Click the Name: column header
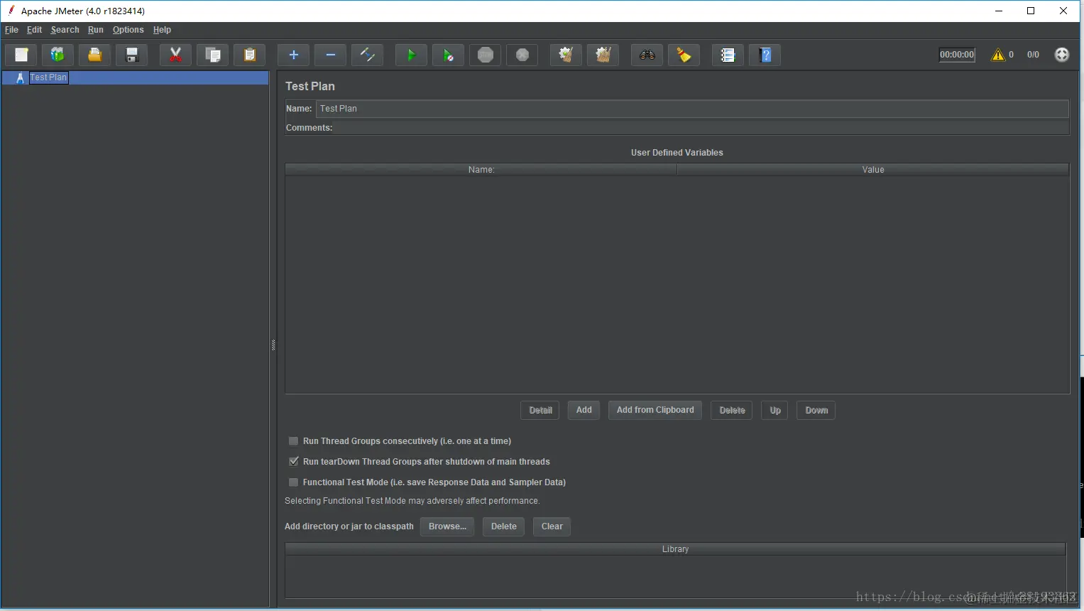 (x=481, y=170)
